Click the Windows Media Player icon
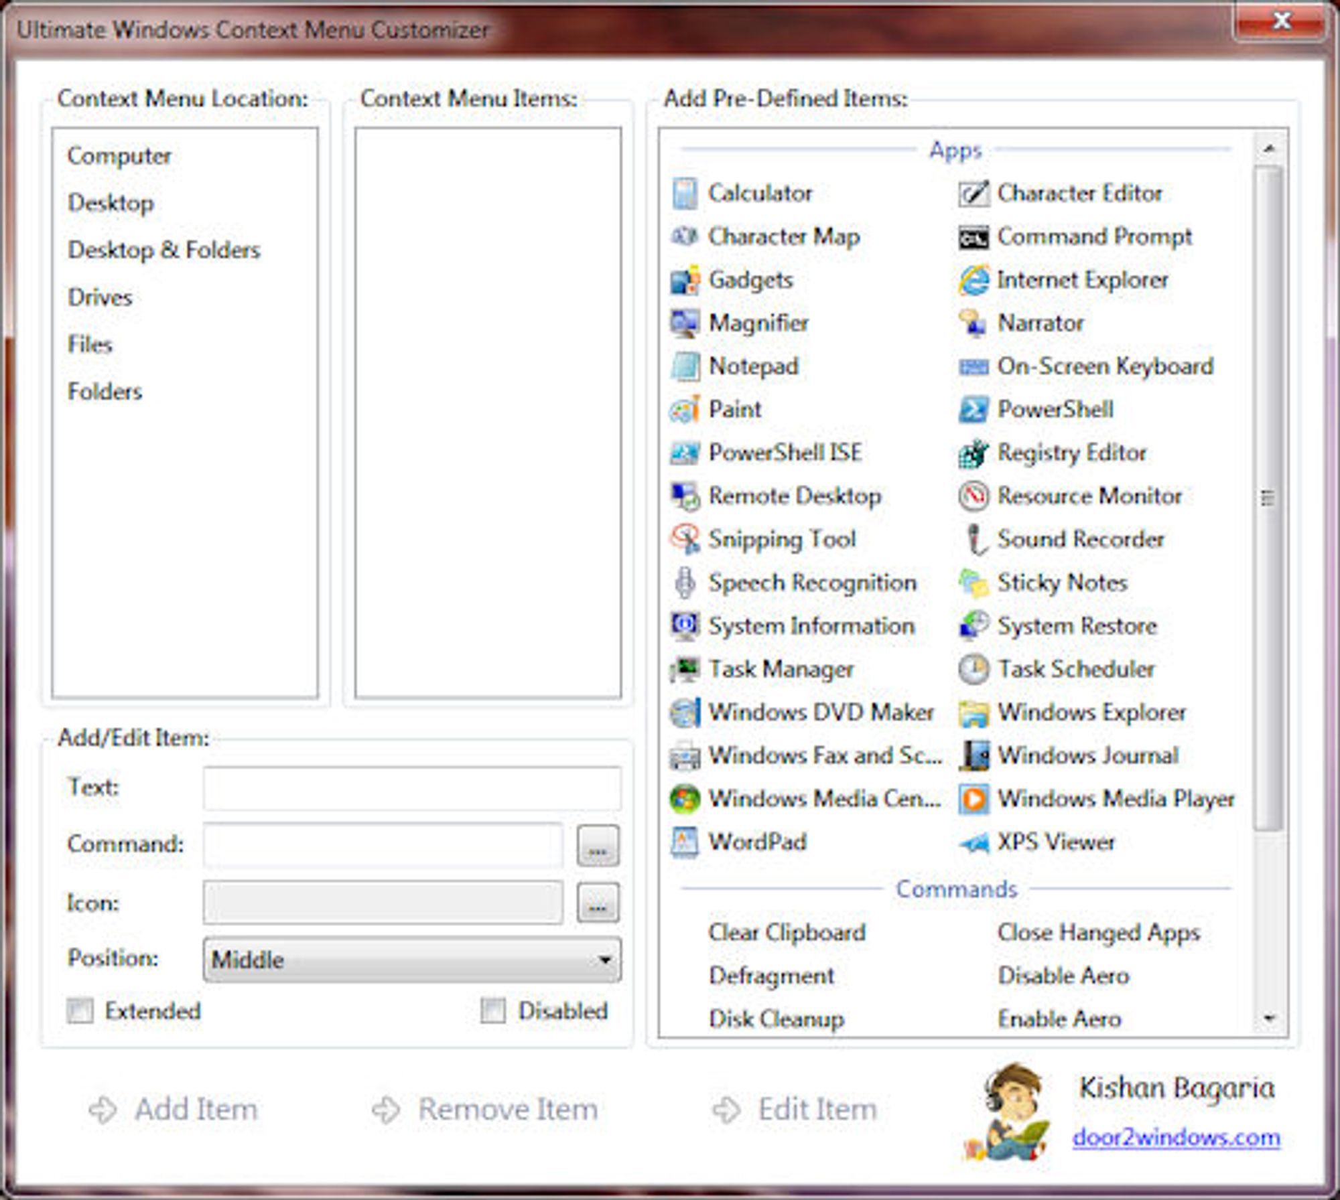The height and width of the screenshot is (1200, 1340). coord(974,799)
